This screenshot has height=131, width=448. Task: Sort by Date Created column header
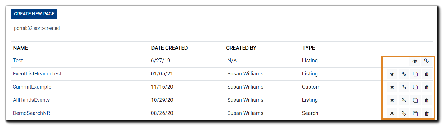click(x=169, y=48)
